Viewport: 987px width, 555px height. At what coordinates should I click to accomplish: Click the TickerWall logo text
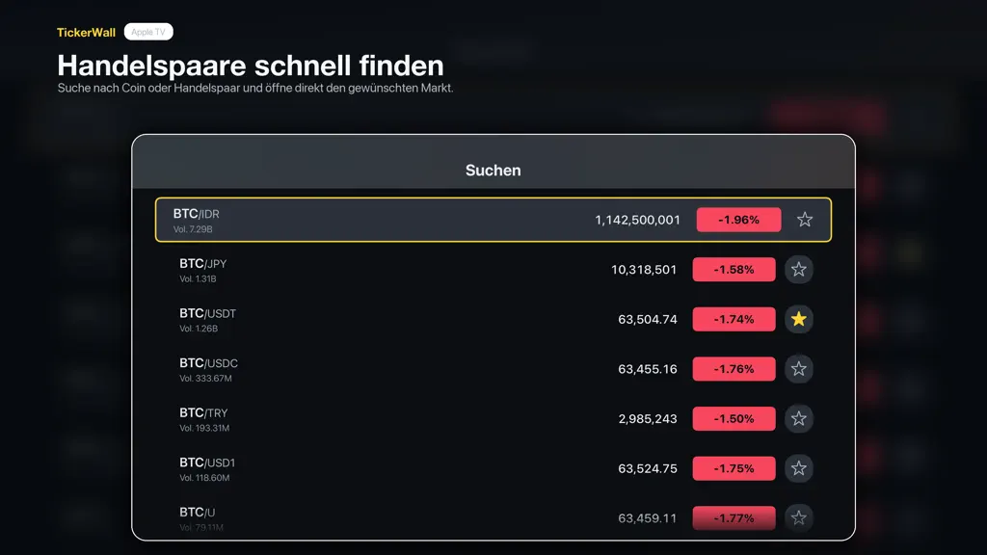pyautogui.click(x=86, y=32)
